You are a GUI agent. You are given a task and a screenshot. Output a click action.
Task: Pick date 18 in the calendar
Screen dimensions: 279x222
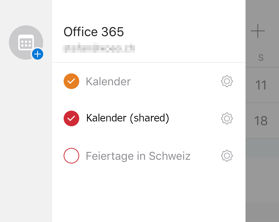coord(261,121)
